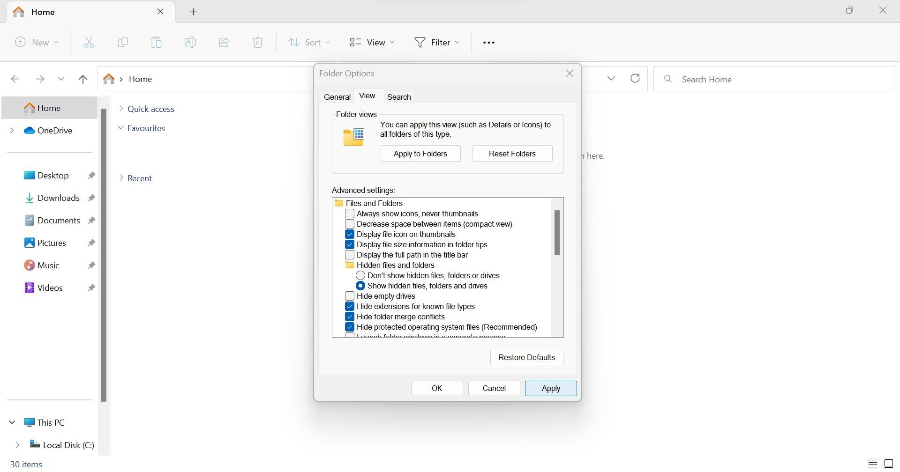The height and width of the screenshot is (472, 900).
Task: Open the three-dot See more menu
Action: (489, 42)
